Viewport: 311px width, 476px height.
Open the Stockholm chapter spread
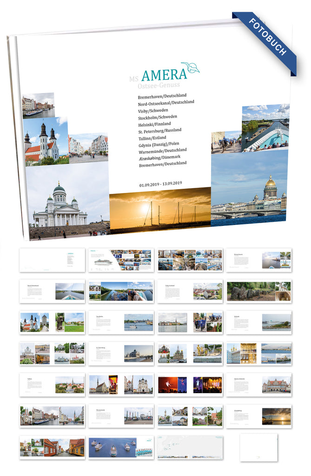[x=121, y=323]
